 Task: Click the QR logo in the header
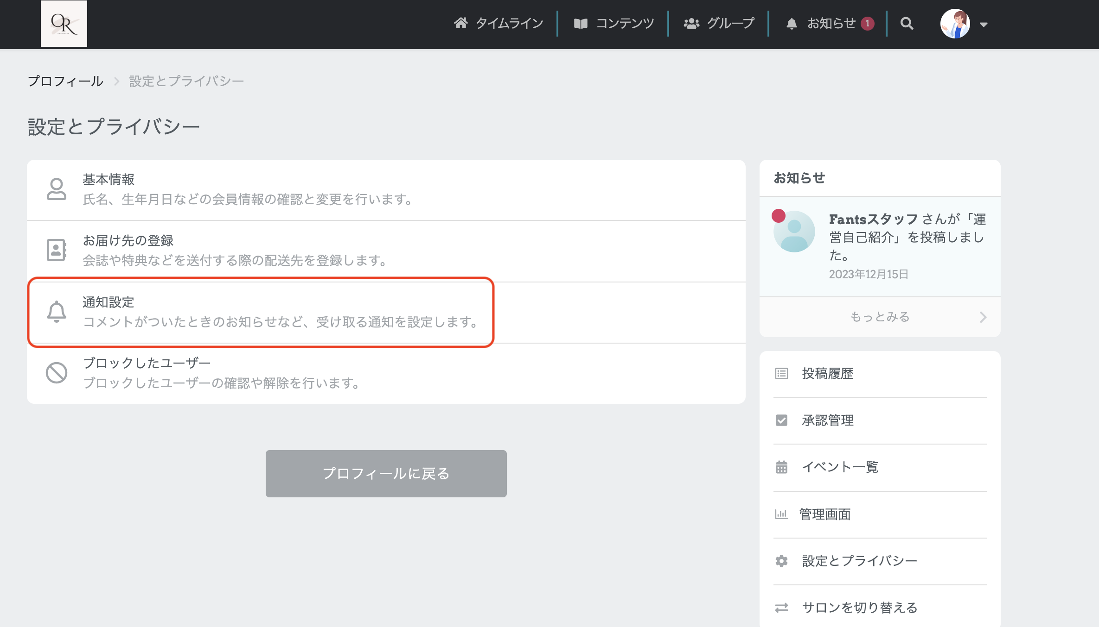tap(64, 24)
